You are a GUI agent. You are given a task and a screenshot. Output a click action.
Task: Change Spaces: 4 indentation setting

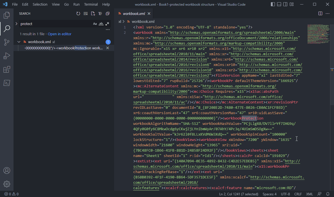pyautogui.click(x=270, y=194)
